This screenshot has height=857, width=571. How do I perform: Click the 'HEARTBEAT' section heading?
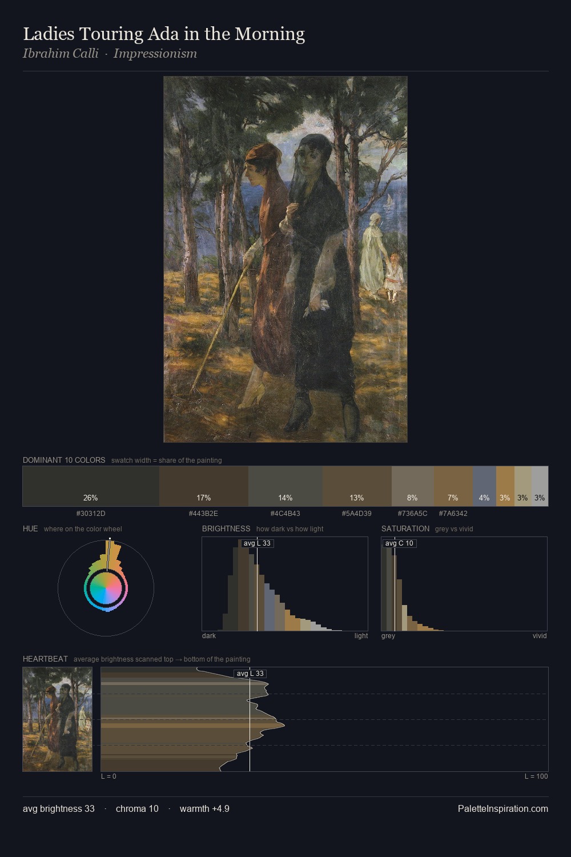45,659
